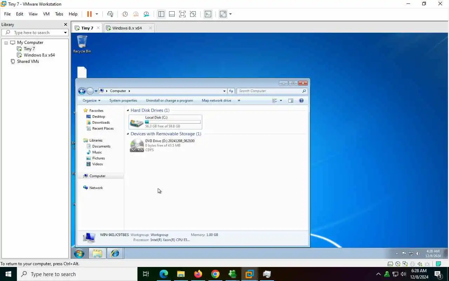Open Google Chrome from host taskbar
The image size is (449, 281).
(215, 274)
